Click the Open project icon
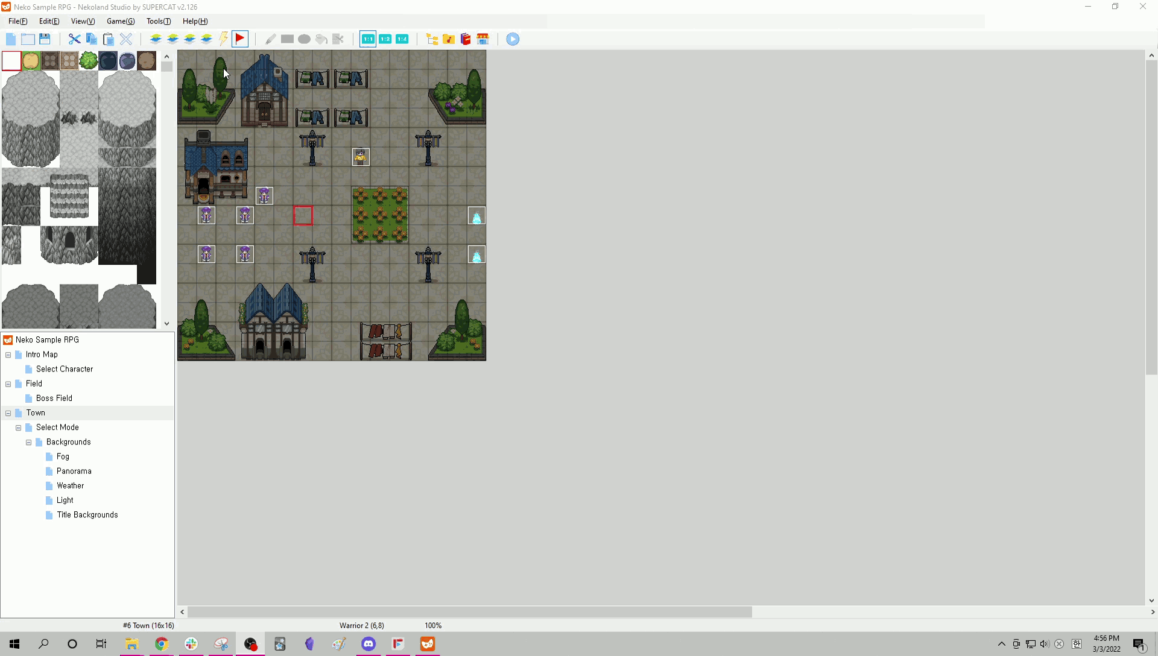This screenshot has height=656, width=1158. [x=28, y=39]
